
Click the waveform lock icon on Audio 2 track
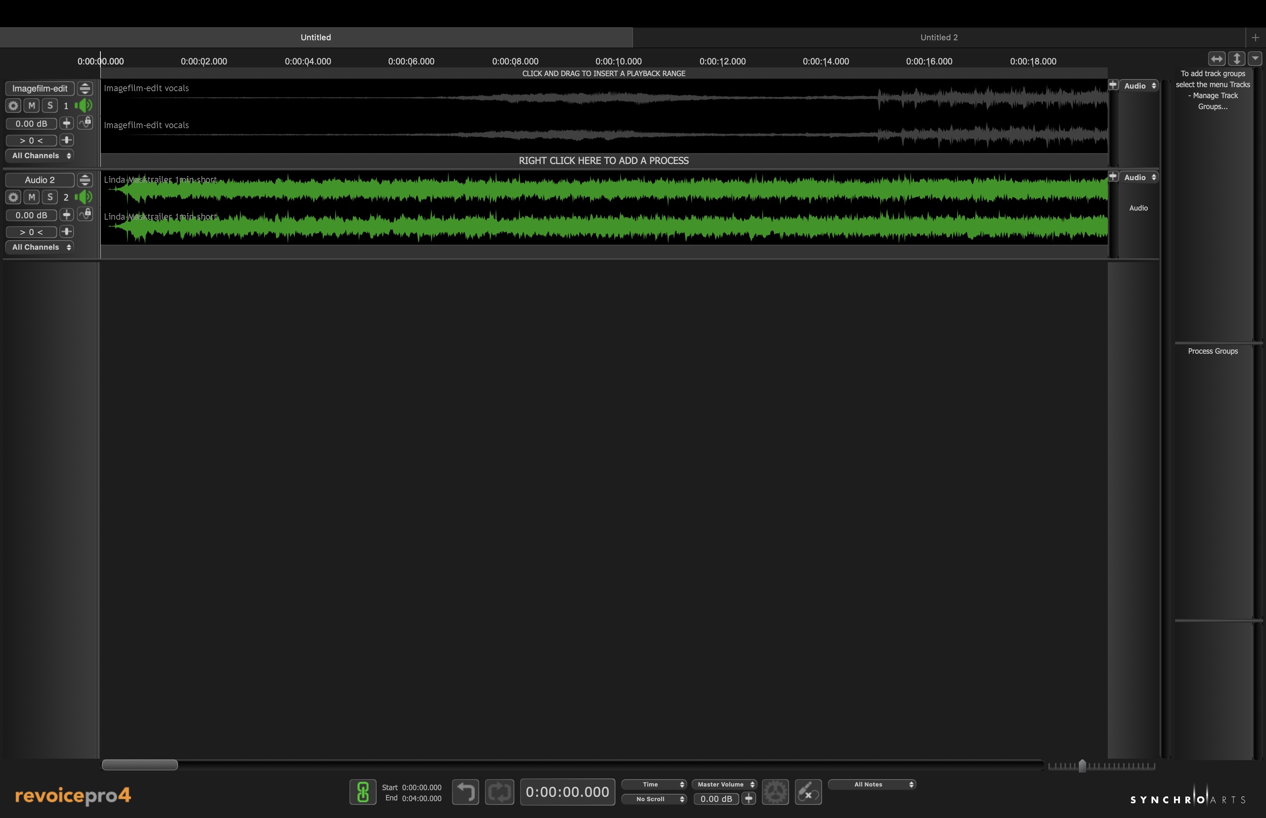coord(85,214)
